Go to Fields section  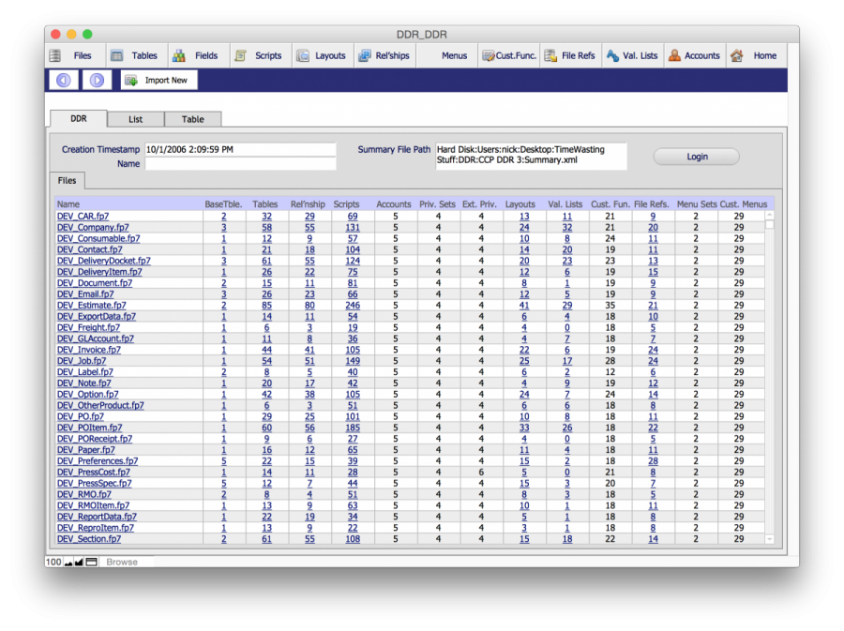click(195, 55)
